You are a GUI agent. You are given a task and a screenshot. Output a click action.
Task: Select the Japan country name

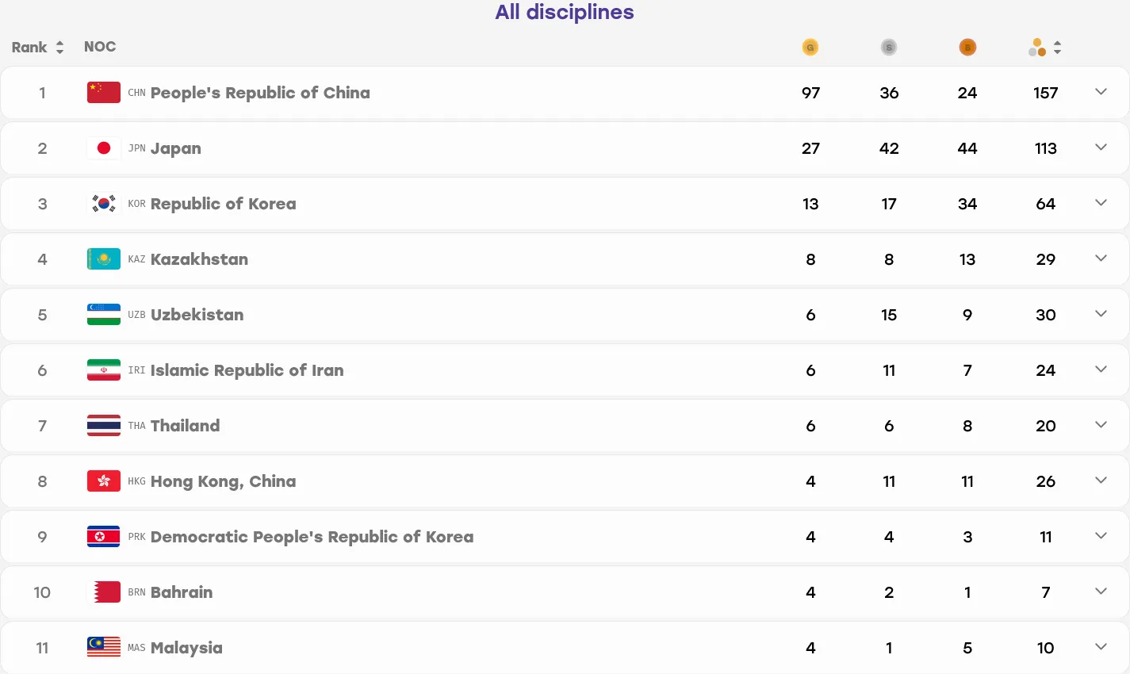(176, 148)
